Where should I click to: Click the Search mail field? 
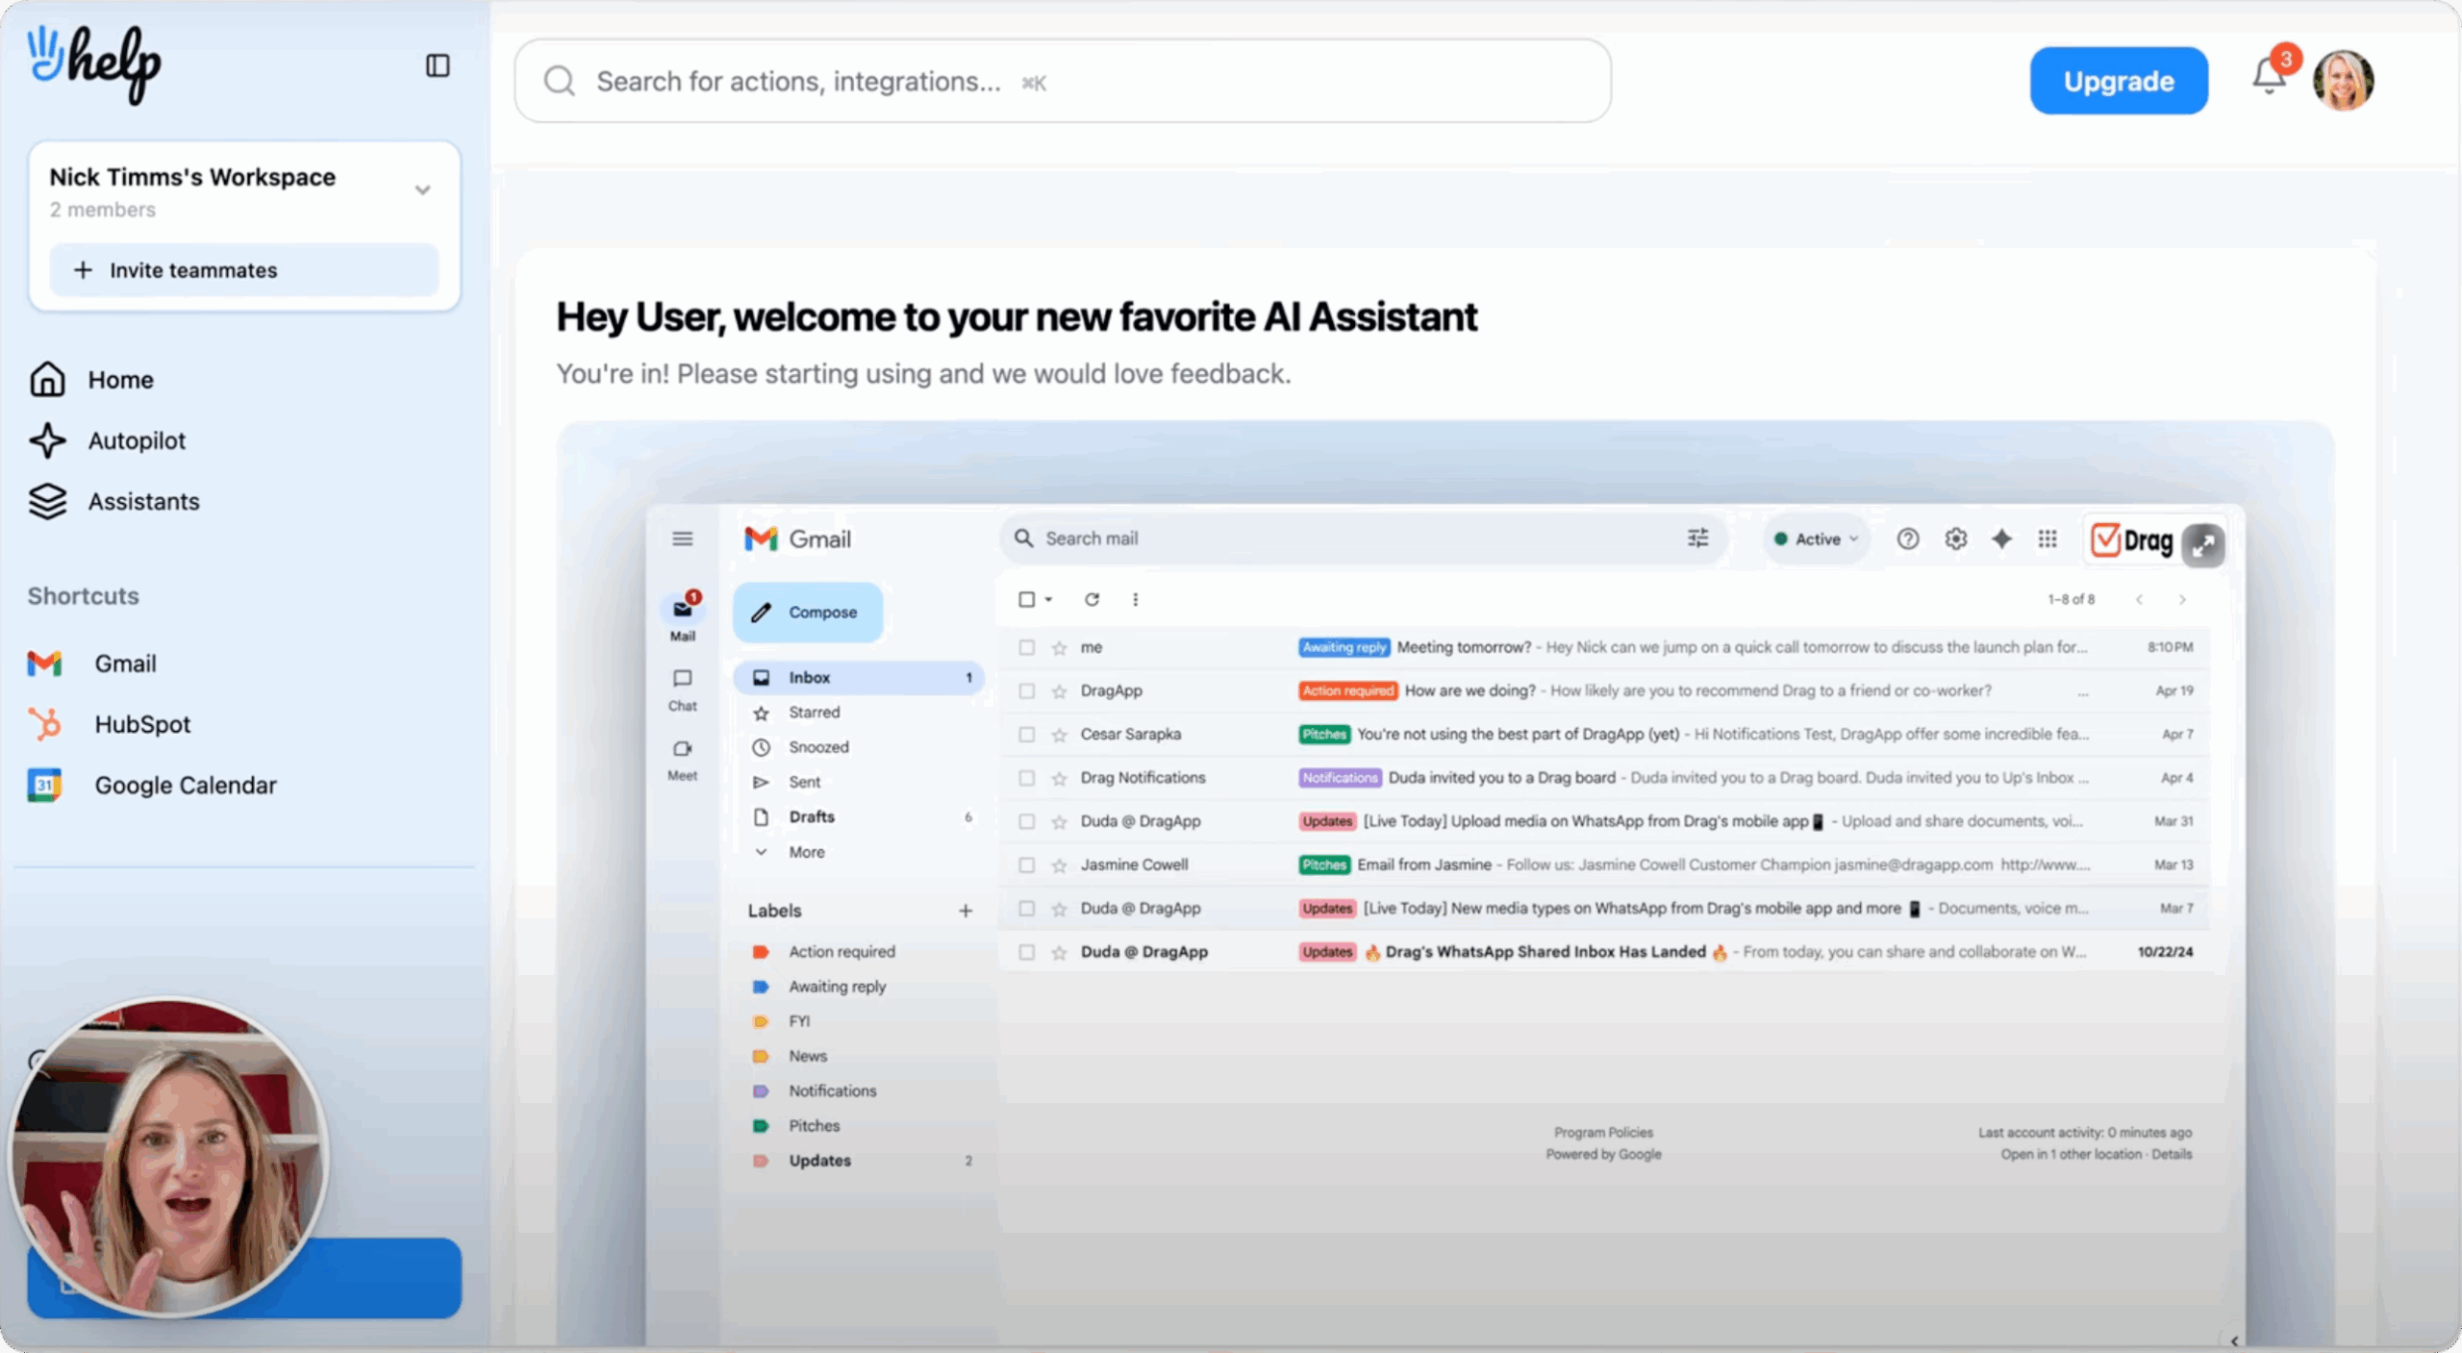pyautogui.click(x=1364, y=539)
